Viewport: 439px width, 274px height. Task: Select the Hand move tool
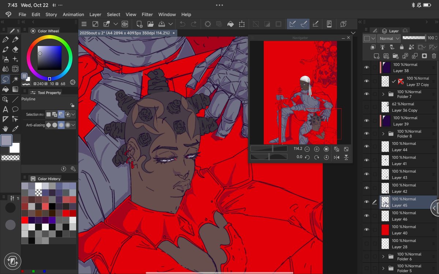(5, 129)
